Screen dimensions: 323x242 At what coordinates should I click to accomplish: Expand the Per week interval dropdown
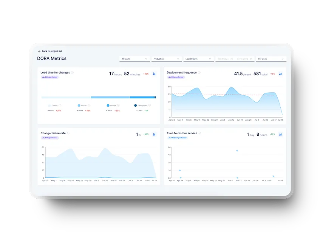click(x=271, y=59)
